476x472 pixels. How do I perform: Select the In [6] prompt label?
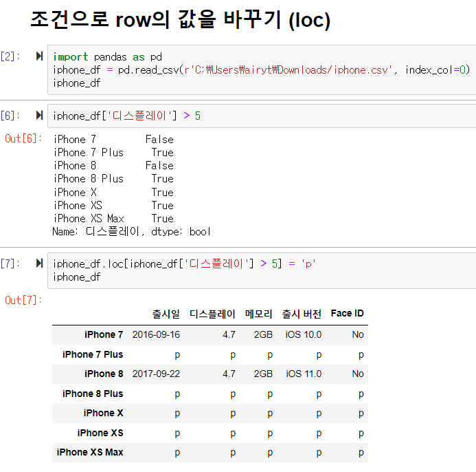[10, 116]
